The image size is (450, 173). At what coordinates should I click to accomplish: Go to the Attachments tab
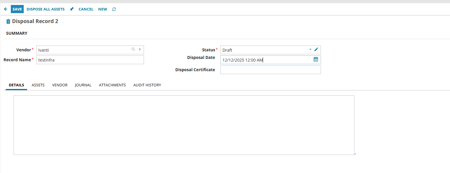click(112, 85)
